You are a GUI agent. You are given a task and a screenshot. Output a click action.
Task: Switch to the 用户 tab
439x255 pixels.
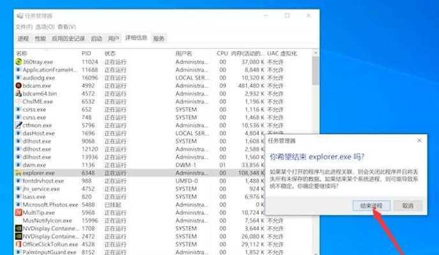[114, 38]
